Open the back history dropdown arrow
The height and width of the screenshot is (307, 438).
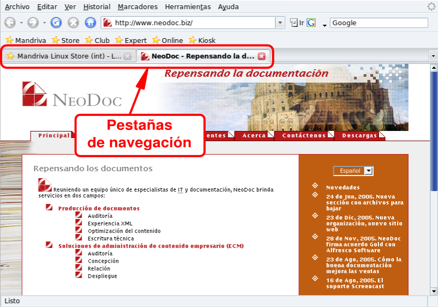click(21, 23)
